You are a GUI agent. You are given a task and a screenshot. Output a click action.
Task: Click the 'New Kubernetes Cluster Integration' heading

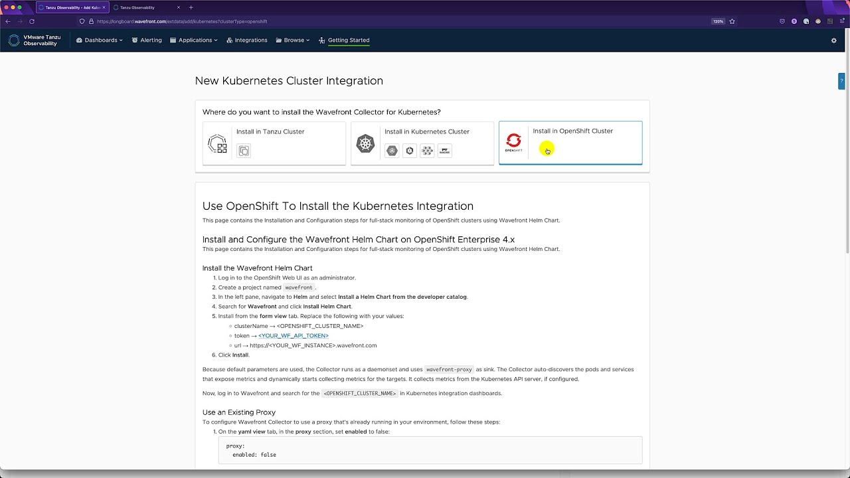pos(289,81)
